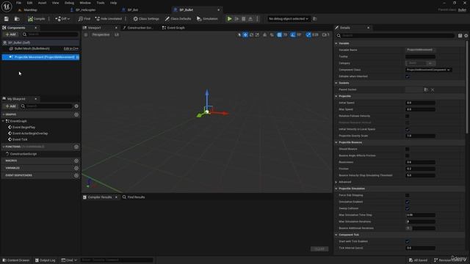Open Class Defaults
Image resolution: width=470 pixels, height=264 pixels.
[x=178, y=19]
